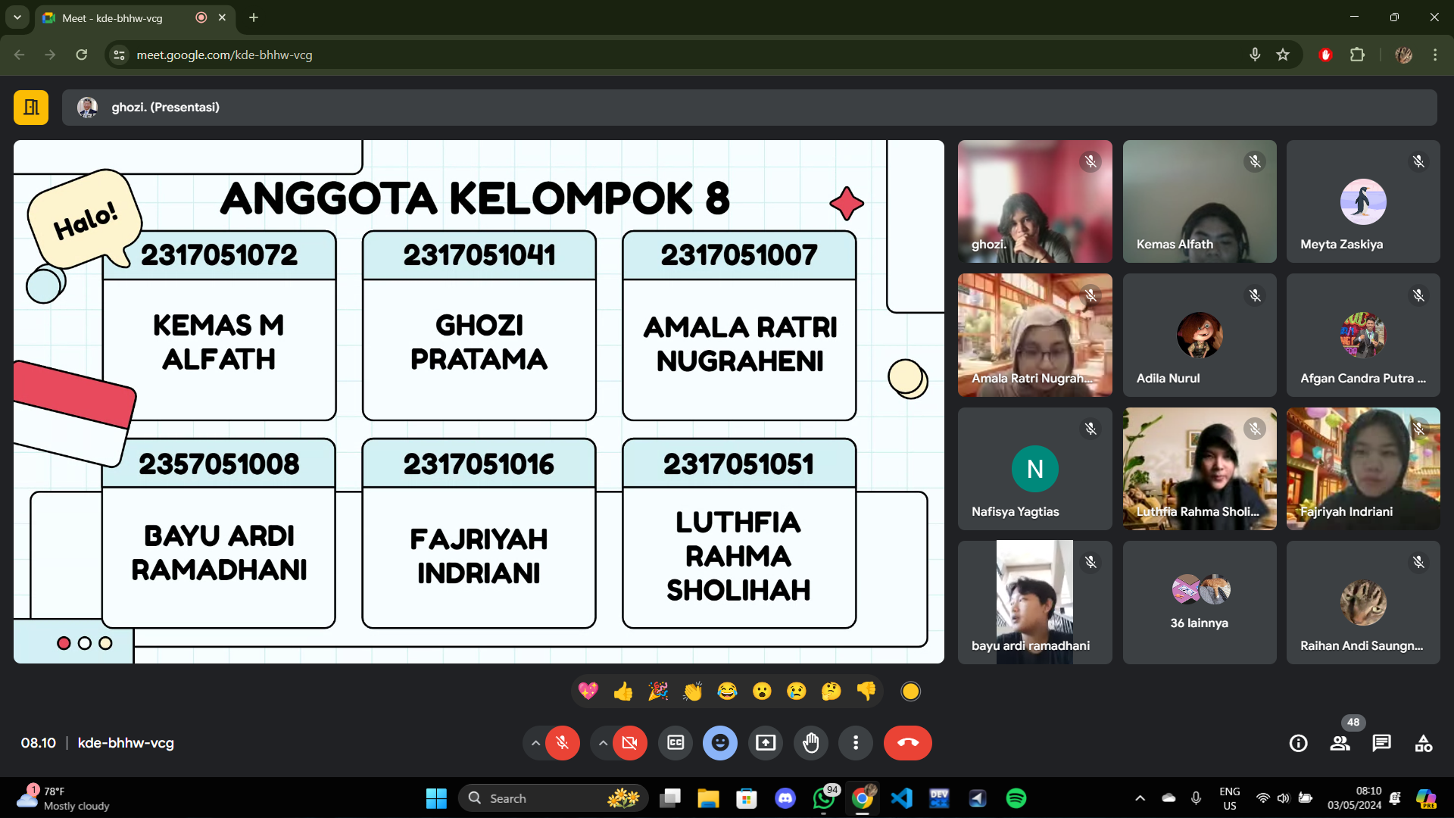
Task: Open the participants people panel
Action: click(1340, 743)
